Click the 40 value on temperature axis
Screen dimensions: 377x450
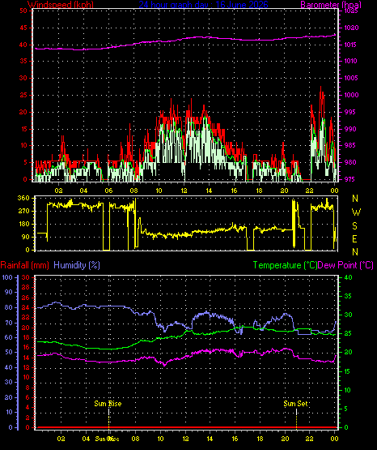click(x=348, y=277)
